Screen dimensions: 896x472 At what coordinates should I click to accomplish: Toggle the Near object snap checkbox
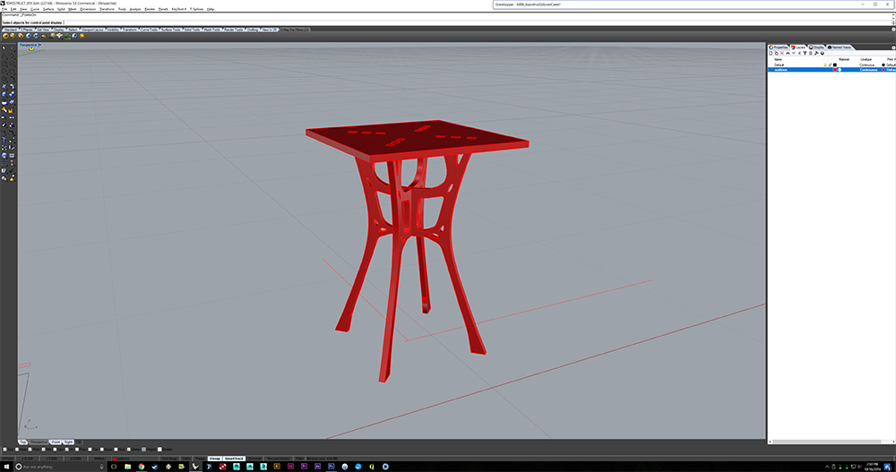click(17, 449)
